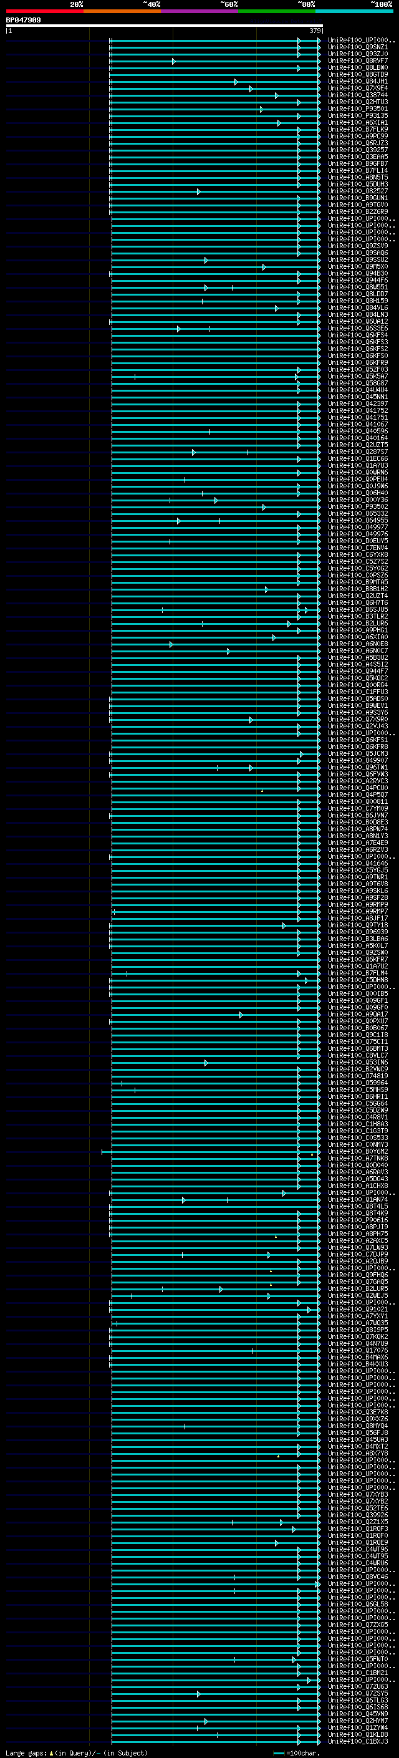Select label UniRef100_Q9C118

(358, 1035)
